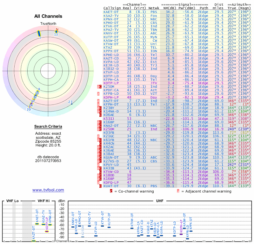Viewport: 254px width, 244px height.
Task: Click the Netwk column header
Action: click(x=154, y=8)
